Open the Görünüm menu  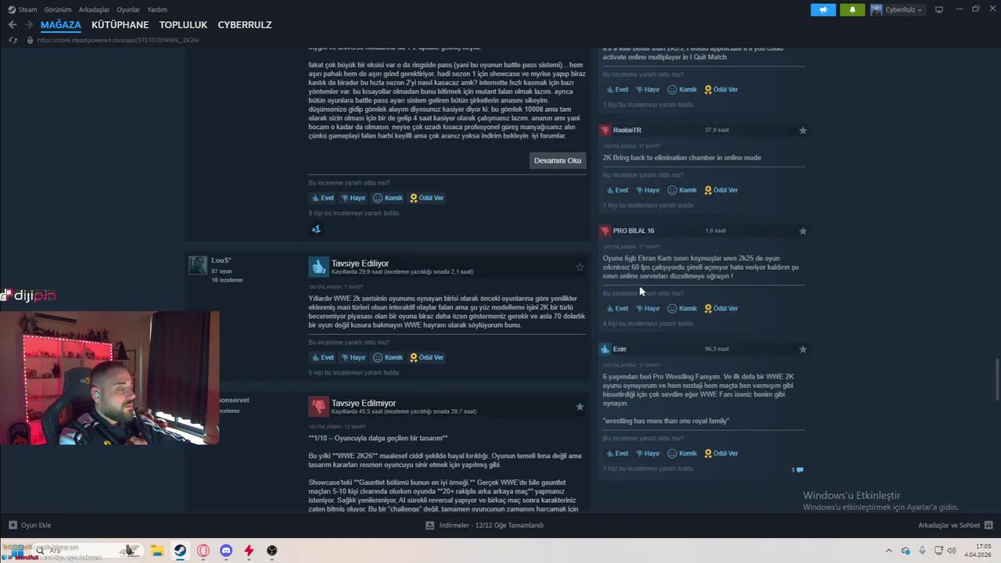coord(58,9)
